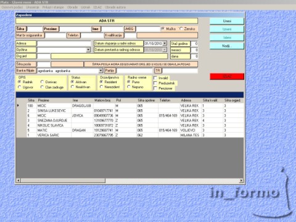Select the Osnivac radio button
Viewport: 296px width, 222px height.
tap(42, 82)
